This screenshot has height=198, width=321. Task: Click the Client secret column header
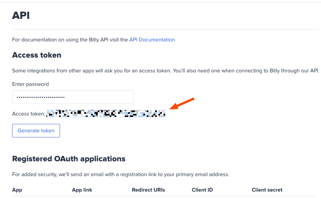[x=267, y=190]
